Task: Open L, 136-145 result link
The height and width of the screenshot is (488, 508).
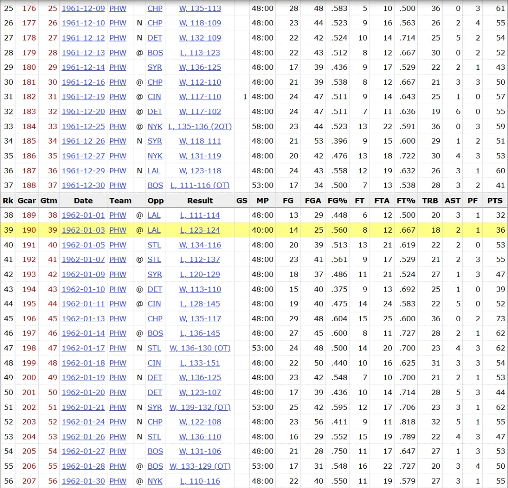Action: 200,333
